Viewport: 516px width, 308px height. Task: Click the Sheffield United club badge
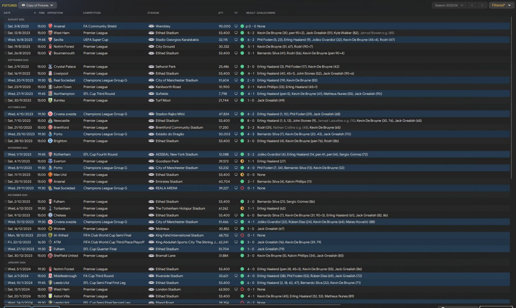50,256
